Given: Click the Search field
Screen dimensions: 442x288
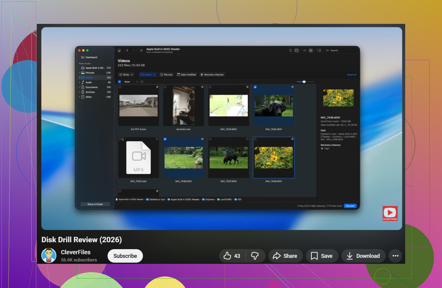Looking at the screenshot, I should pos(342,50).
